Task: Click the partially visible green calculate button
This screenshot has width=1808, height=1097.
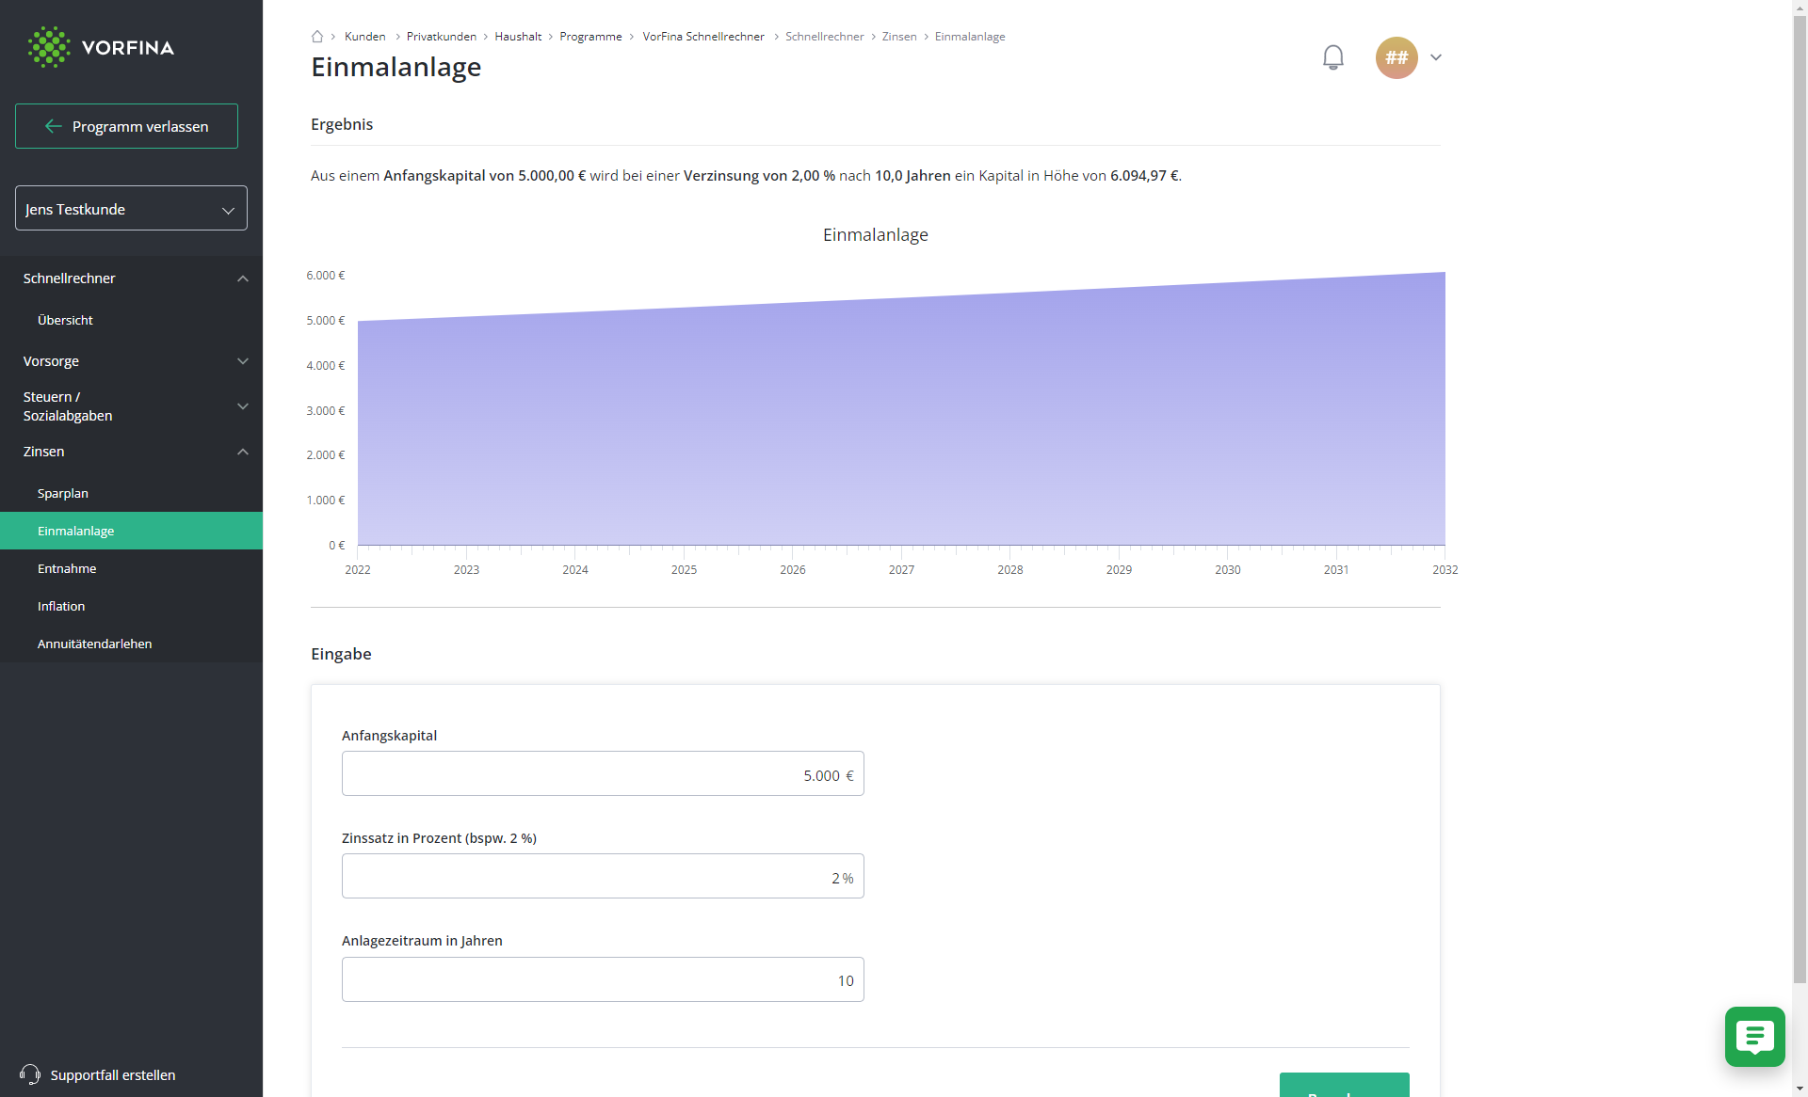Action: 1345,1085
